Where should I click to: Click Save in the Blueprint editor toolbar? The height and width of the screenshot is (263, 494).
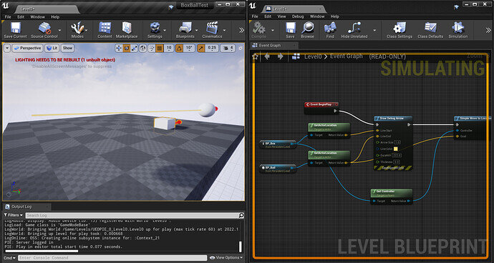[291, 30]
